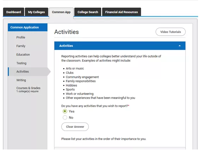Open the Dashboard tab
The height and width of the screenshot is (153, 202).
point(13,12)
